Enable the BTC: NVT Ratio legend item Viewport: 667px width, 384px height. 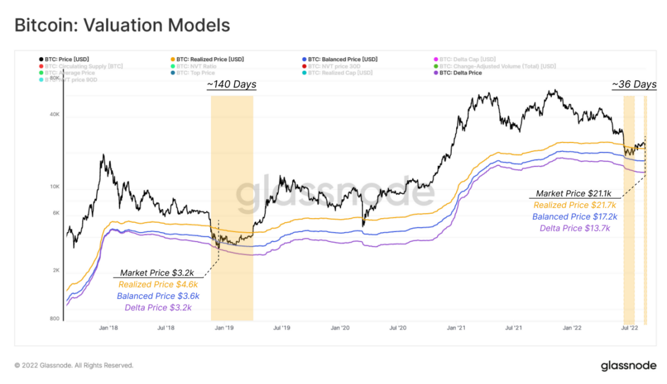point(194,66)
